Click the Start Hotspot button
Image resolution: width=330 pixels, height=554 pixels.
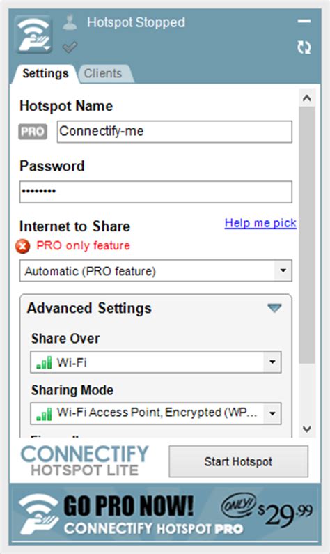click(238, 461)
